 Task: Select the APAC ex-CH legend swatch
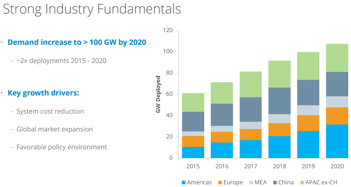(302, 183)
